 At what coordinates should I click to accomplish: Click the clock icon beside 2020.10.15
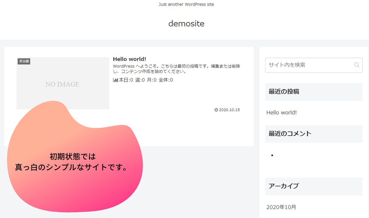point(216,110)
